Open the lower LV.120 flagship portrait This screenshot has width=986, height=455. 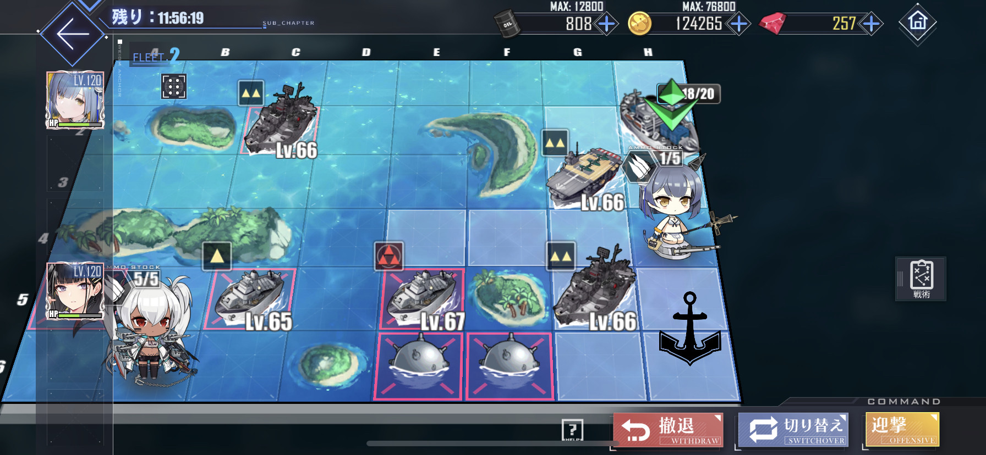click(x=75, y=291)
